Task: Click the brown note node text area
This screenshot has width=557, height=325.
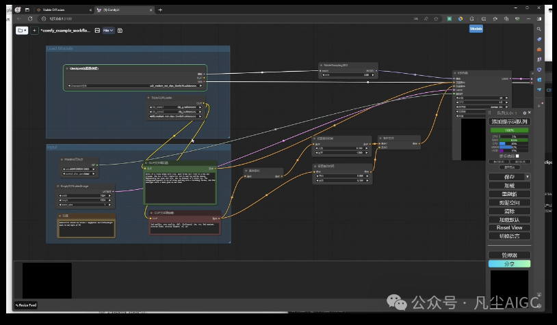Action: [86, 228]
